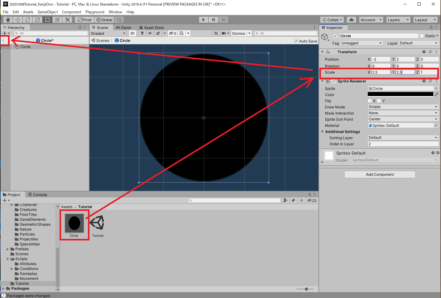Open the Account dropdown
Screen dimensions: 441x298
pos(371,20)
